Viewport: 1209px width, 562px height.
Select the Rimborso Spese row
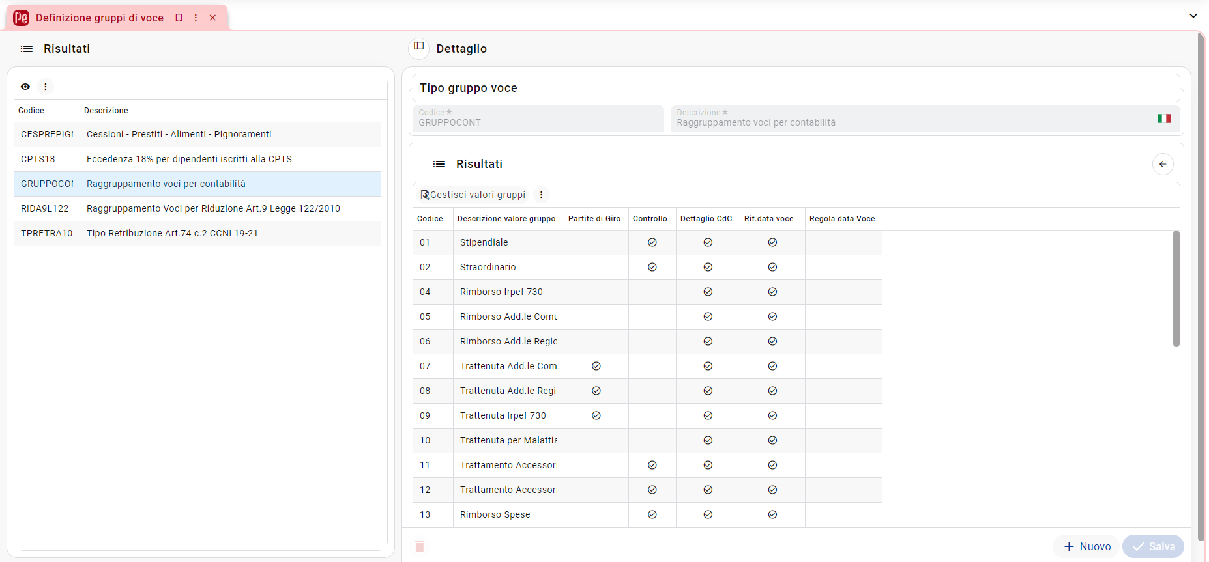(x=648, y=514)
